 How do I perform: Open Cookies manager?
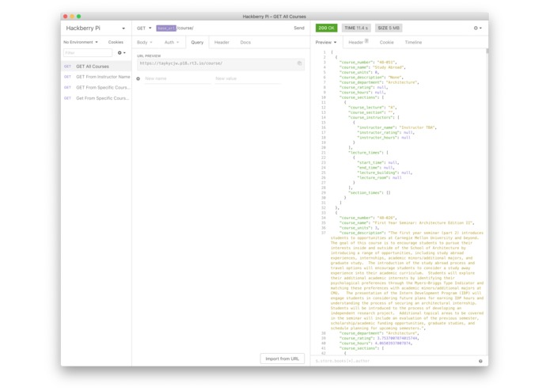click(x=116, y=42)
